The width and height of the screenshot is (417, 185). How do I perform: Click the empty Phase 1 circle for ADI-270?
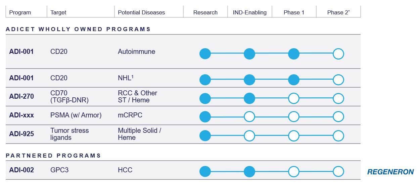(294, 98)
